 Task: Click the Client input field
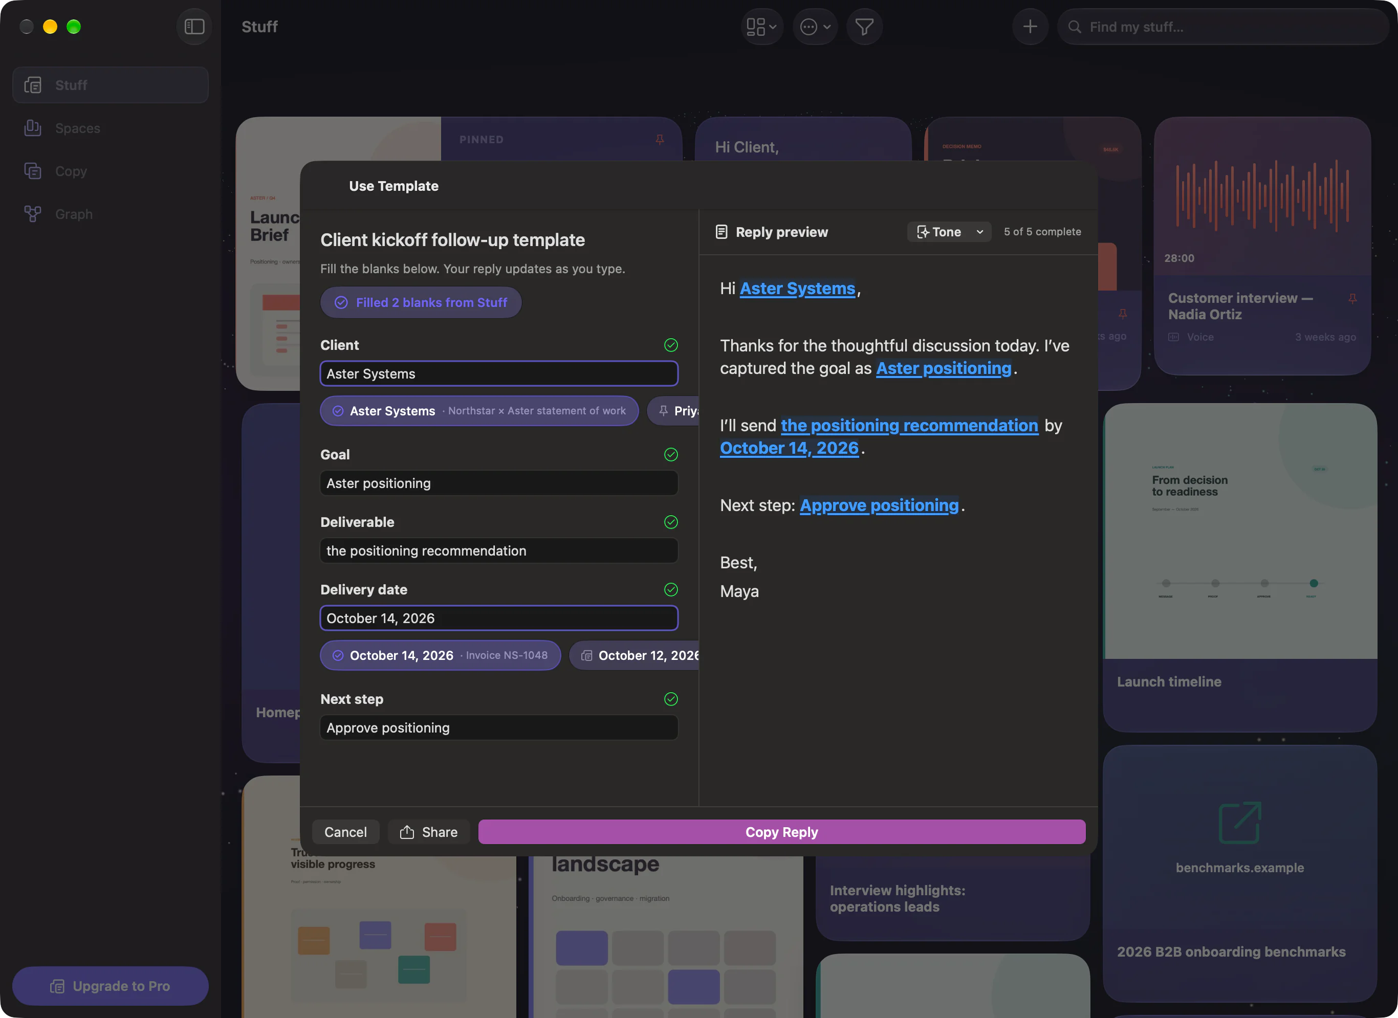tap(499, 373)
